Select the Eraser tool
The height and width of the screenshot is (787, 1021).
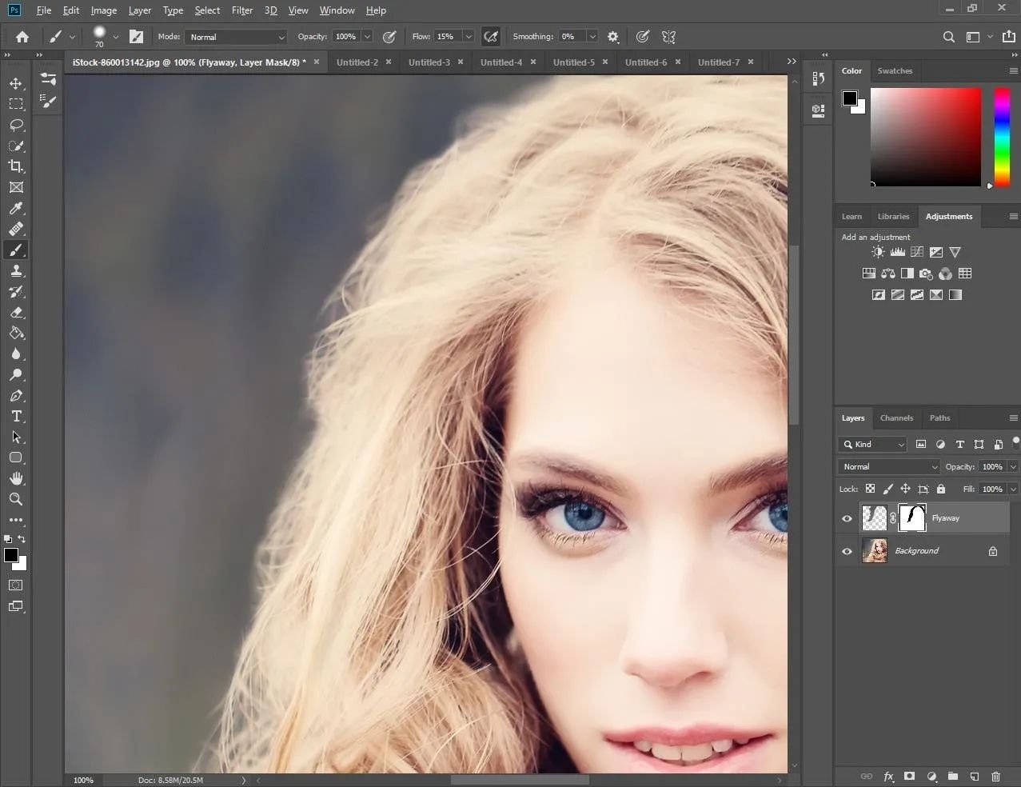[x=16, y=313]
